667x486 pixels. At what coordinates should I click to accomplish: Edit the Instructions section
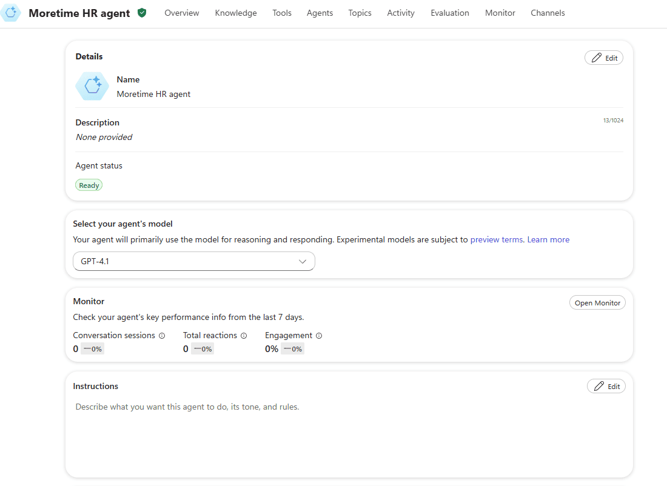click(606, 386)
